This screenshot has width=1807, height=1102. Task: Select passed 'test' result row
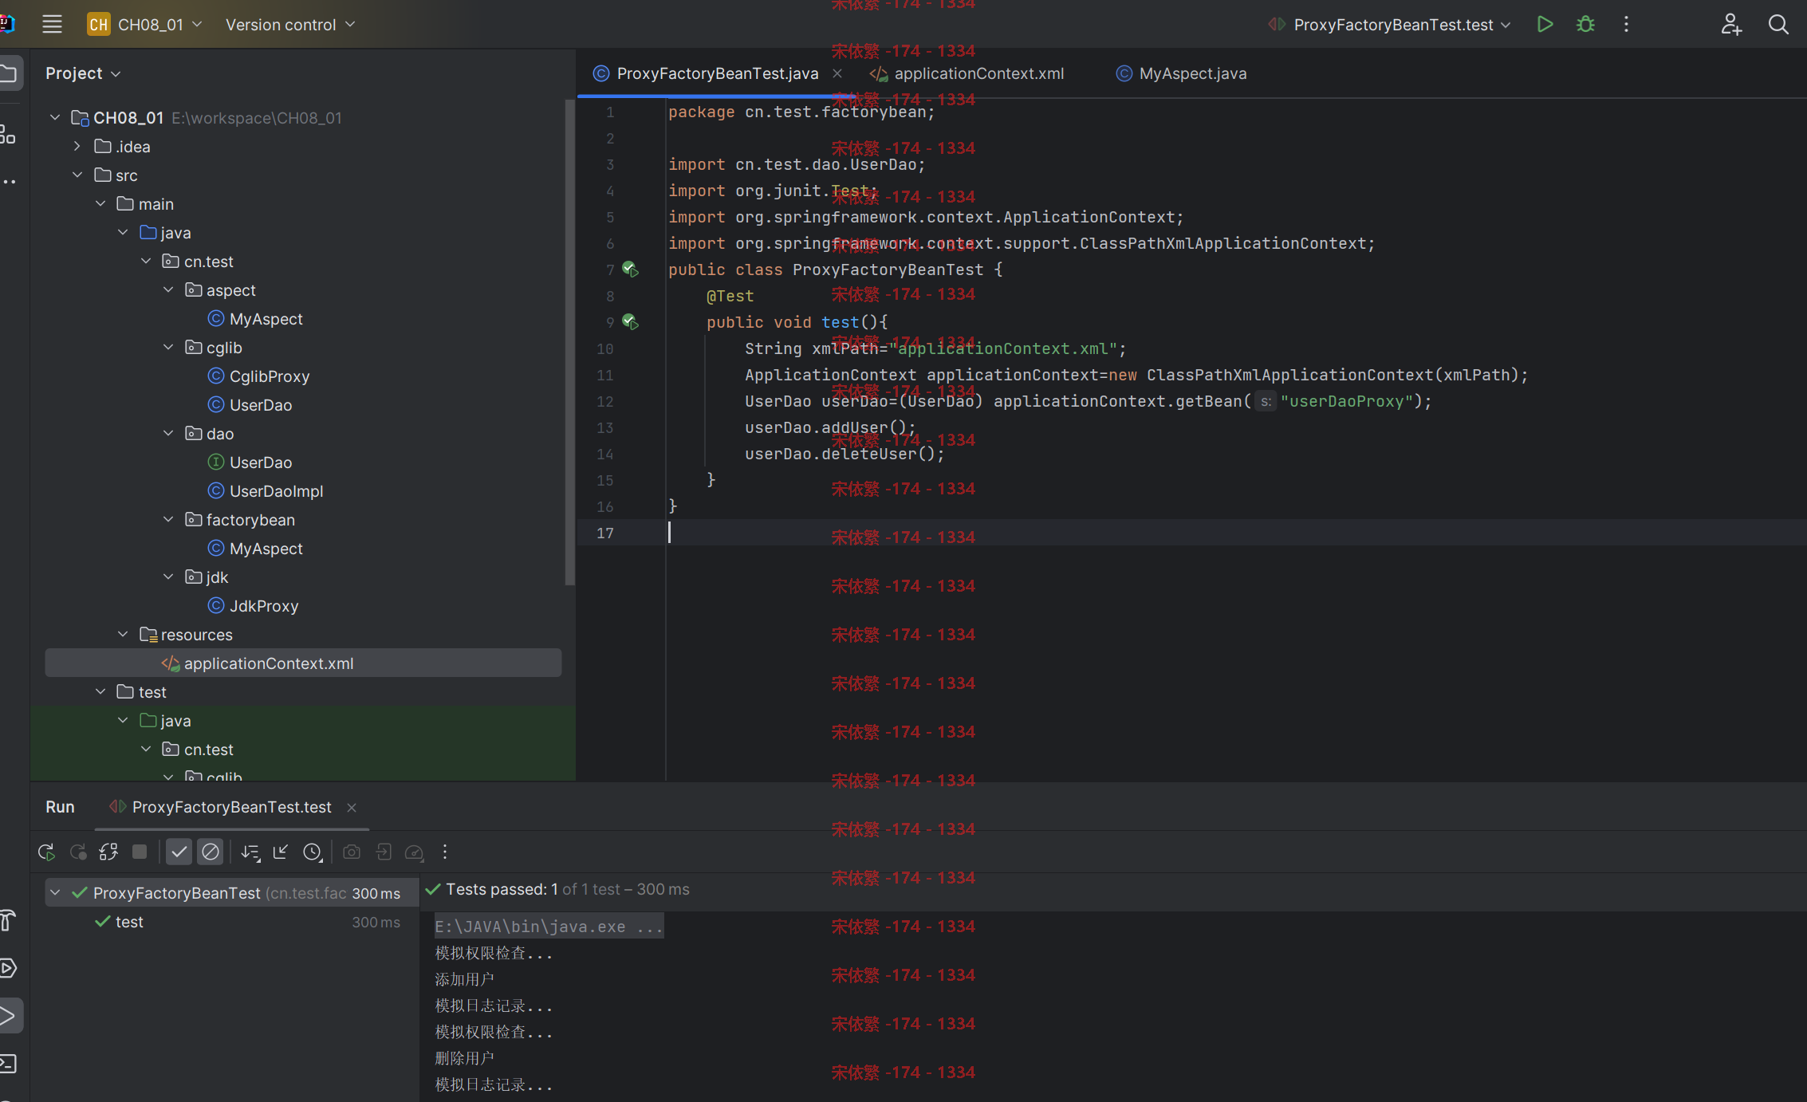[231, 922]
